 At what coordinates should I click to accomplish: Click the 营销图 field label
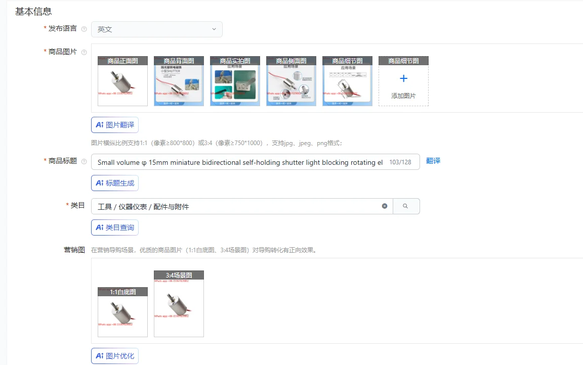click(74, 250)
